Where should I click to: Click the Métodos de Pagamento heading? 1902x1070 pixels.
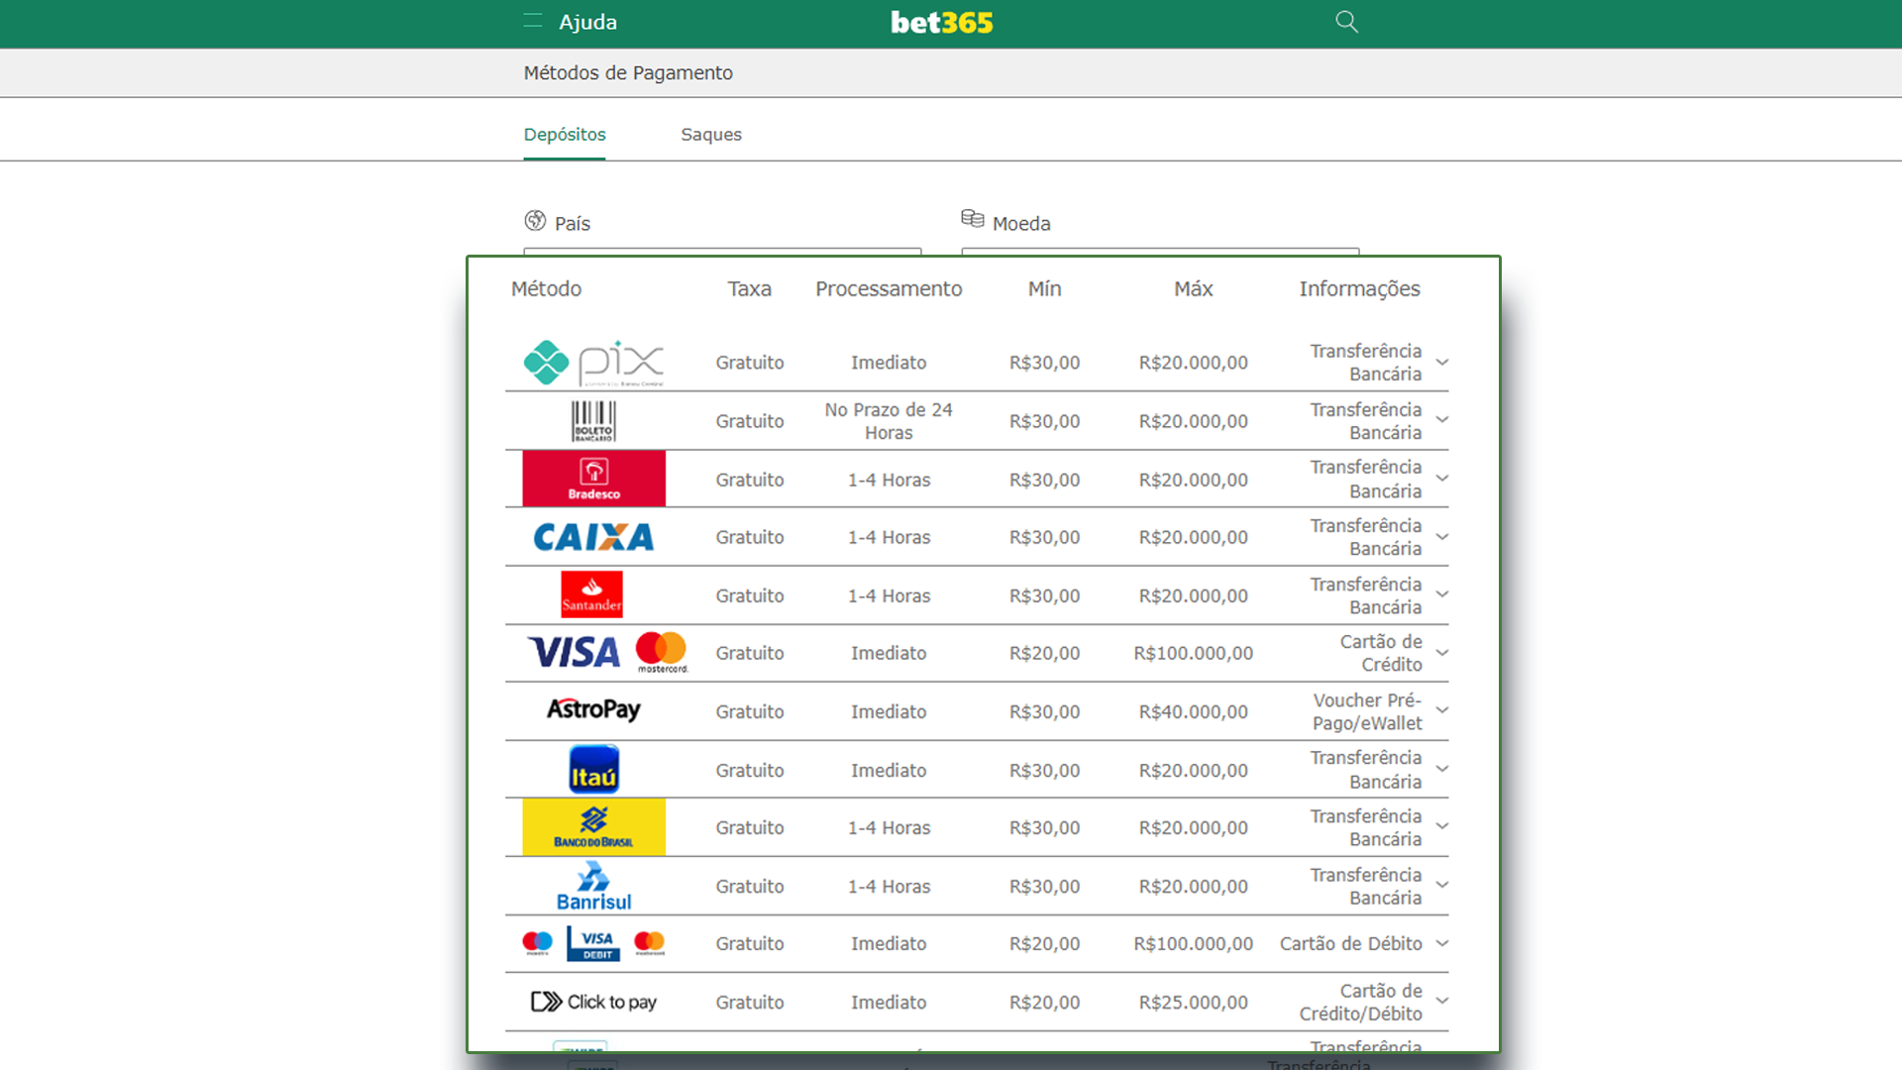pyautogui.click(x=628, y=72)
